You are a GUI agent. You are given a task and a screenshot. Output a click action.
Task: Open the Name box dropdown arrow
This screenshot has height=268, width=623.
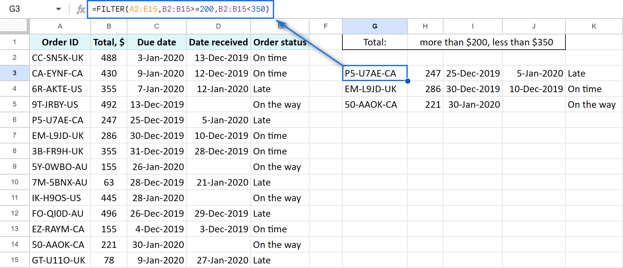click(x=59, y=9)
